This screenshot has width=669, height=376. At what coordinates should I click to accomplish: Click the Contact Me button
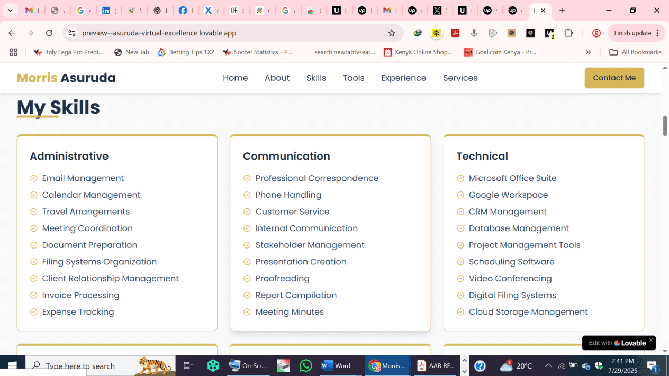pyautogui.click(x=614, y=78)
